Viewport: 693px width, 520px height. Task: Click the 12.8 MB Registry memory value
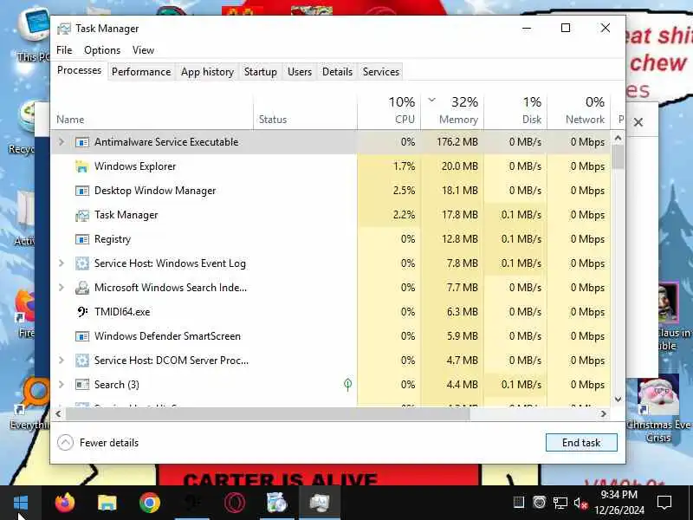(x=460, y=239)
